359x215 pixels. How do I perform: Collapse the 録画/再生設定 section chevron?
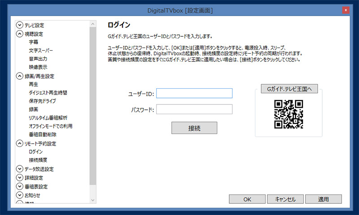coord(19,76)
